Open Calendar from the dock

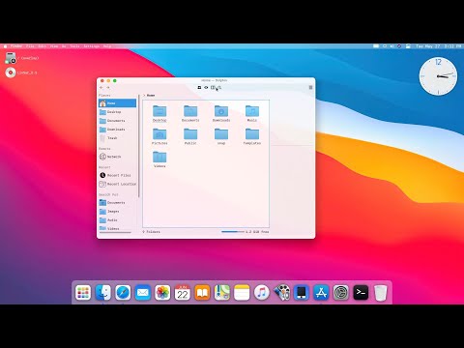coord(183,293)
